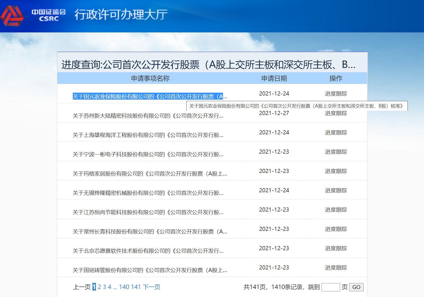Click 进度跟踪 for the 2021-12-27 entry
This screenshot has width=424, height=297.
[336, 113]
